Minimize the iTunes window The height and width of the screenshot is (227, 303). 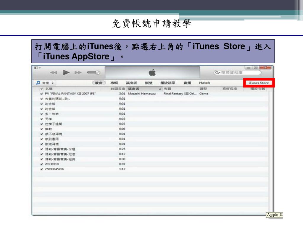[249, 68]
